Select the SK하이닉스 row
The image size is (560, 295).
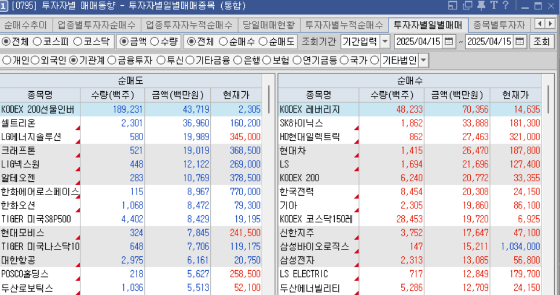(410, 123)
